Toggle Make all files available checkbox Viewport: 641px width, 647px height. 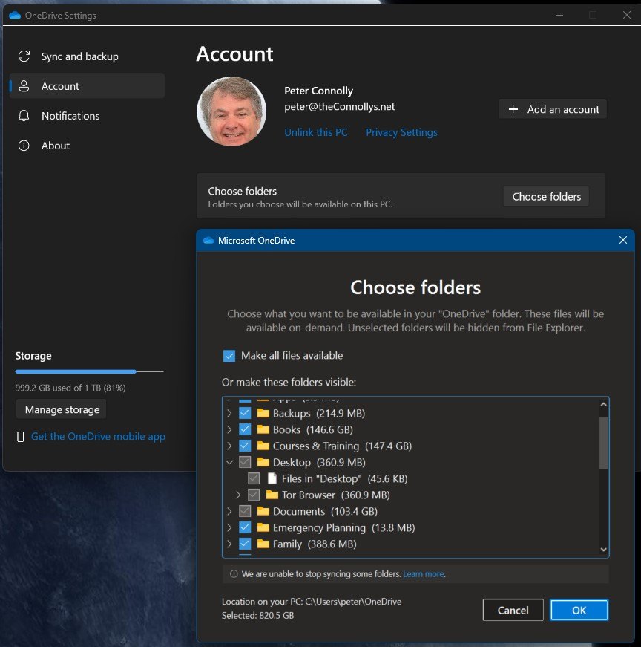pos(229,356)
